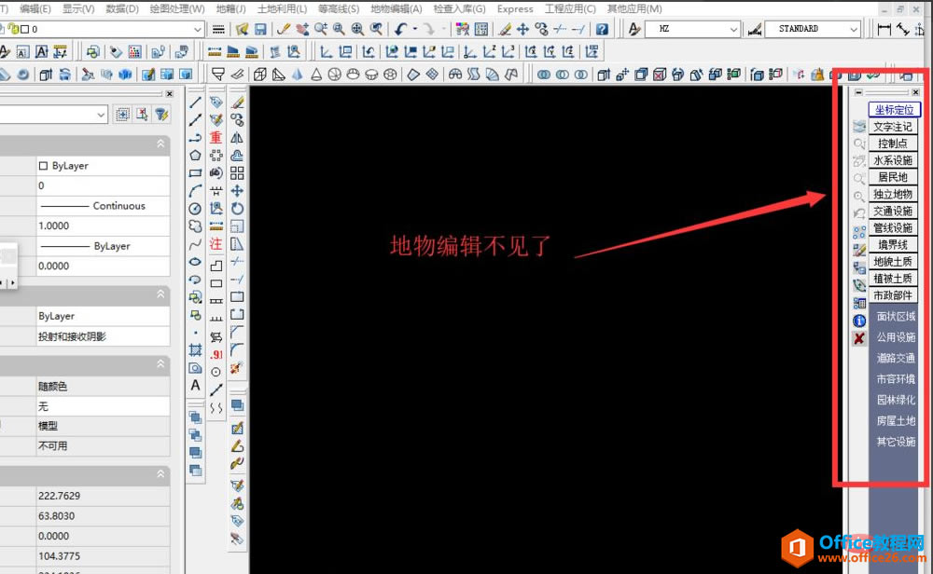Click the Save (floppy disk) icon

click(x=260, y=29)
